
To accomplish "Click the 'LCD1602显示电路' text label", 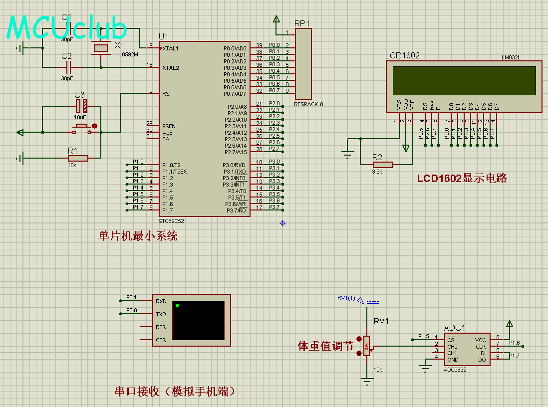I will (462, 179).
